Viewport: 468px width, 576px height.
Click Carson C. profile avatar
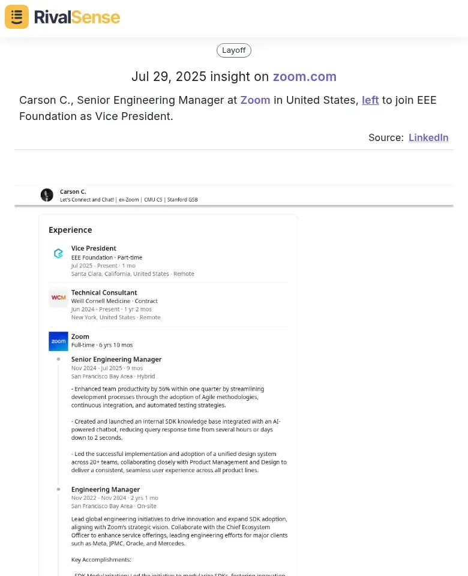tap(47, 195)
